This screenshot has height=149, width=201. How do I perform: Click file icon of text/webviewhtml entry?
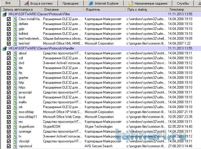(x=15, y=39)
